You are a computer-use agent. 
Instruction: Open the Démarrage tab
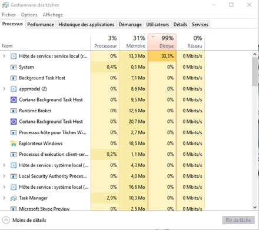click(130, 25)
